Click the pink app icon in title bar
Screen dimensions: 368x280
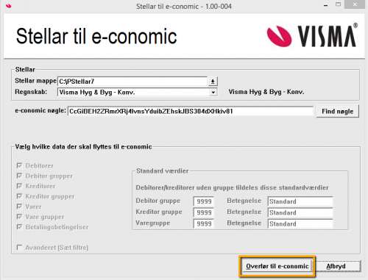9,6
